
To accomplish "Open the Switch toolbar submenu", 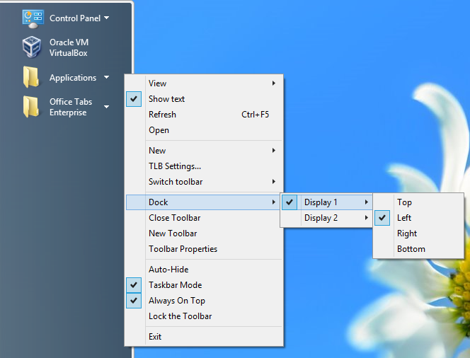I will (x=204, y=182).
